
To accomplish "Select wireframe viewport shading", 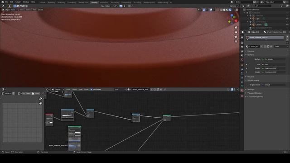I will [x=222, y=10].
